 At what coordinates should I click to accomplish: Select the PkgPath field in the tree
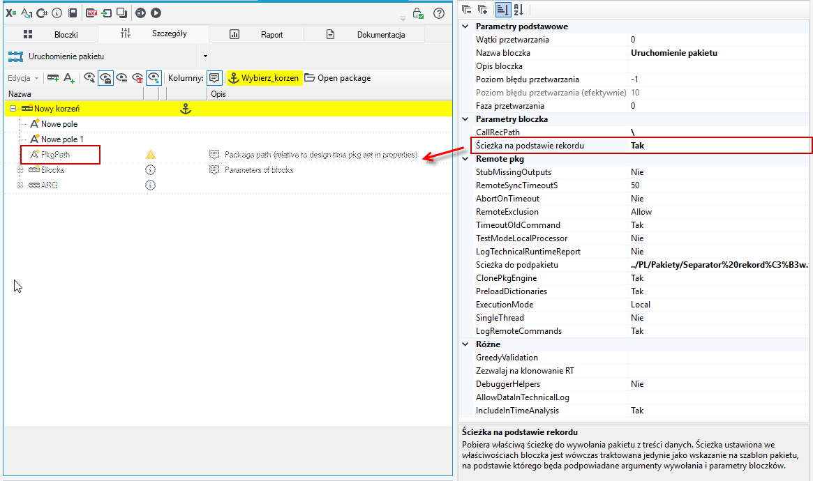(55, 155)
